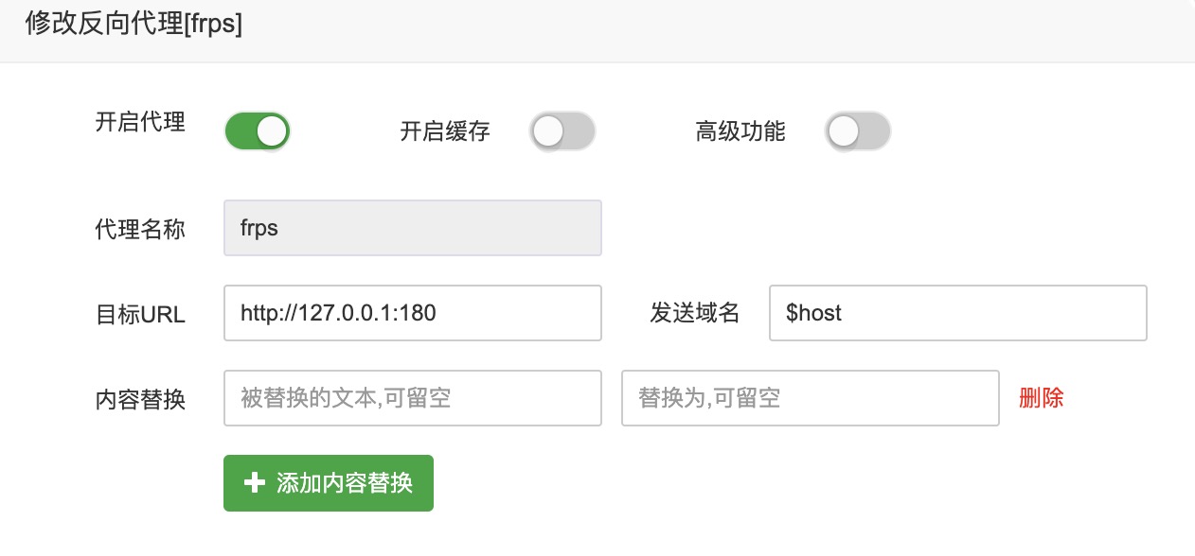Click the 内容替换 label
The width and height of the screenshot is (1195, 556).
pos(140,400)
